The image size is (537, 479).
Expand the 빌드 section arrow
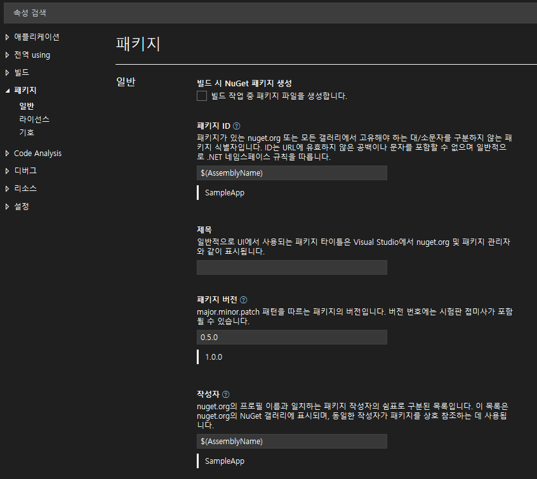pyautogui.click(x=7, y=72)
